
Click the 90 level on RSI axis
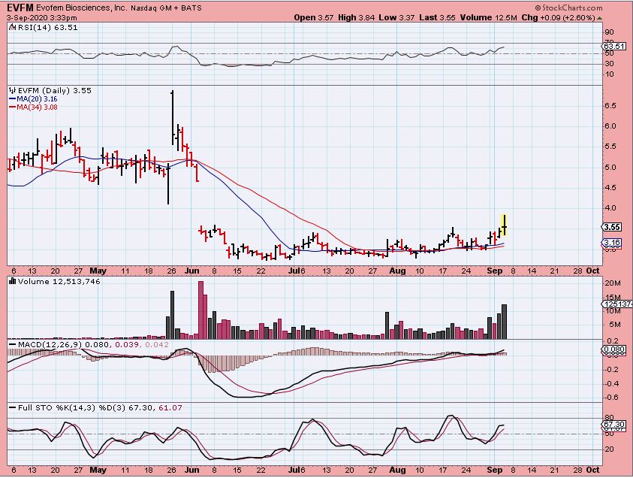tap(610, 32)
